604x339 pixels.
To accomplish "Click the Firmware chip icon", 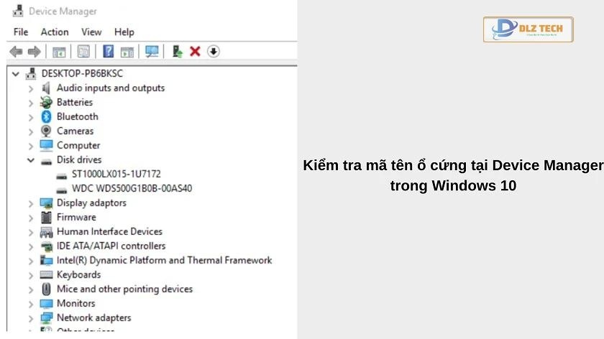I will click(46, 218).
